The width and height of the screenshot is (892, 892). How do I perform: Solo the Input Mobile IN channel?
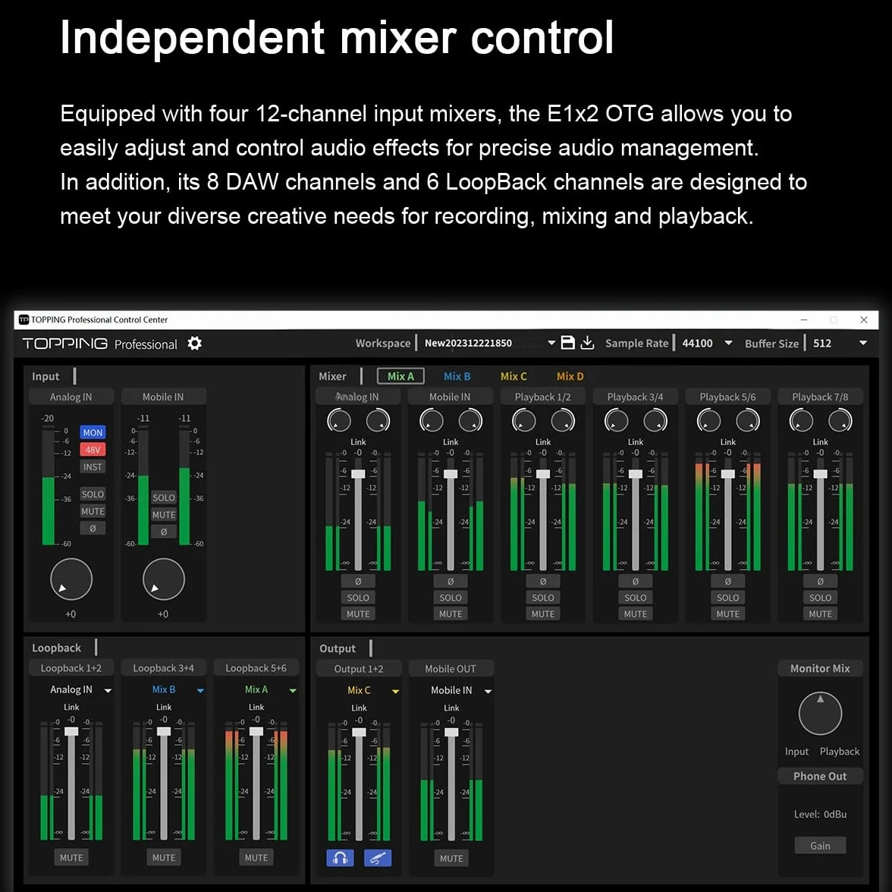164,498
